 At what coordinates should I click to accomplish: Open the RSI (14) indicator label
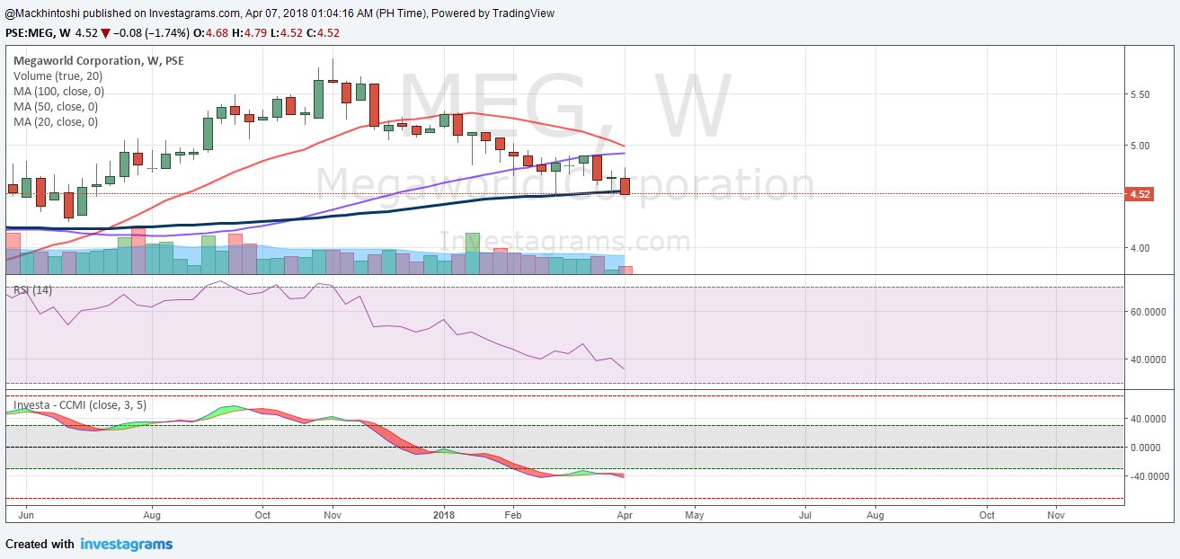coord(32,289)
